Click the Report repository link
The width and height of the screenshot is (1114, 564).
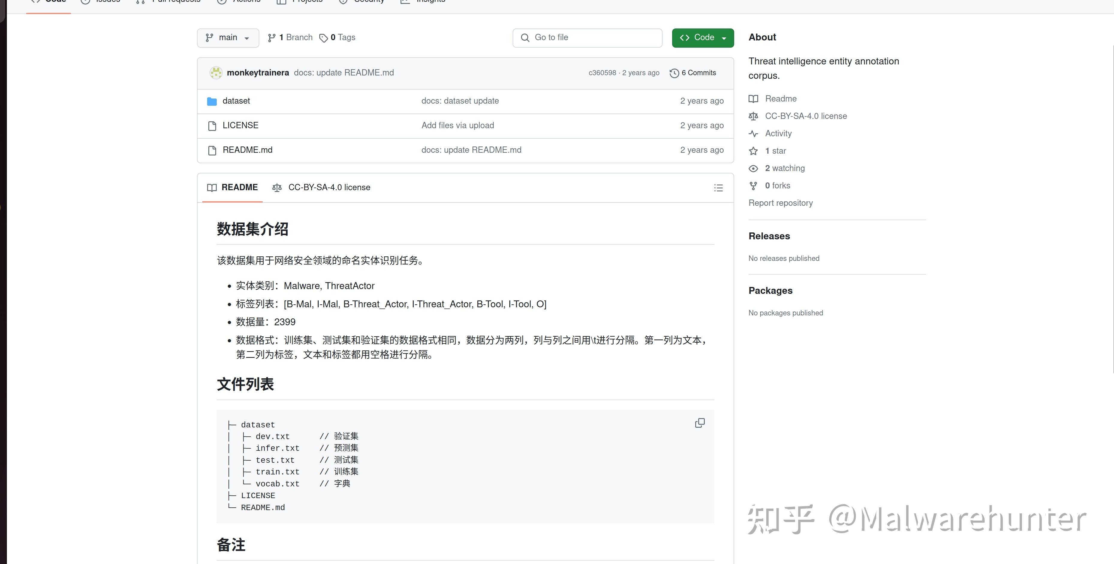tap(781, 203)
